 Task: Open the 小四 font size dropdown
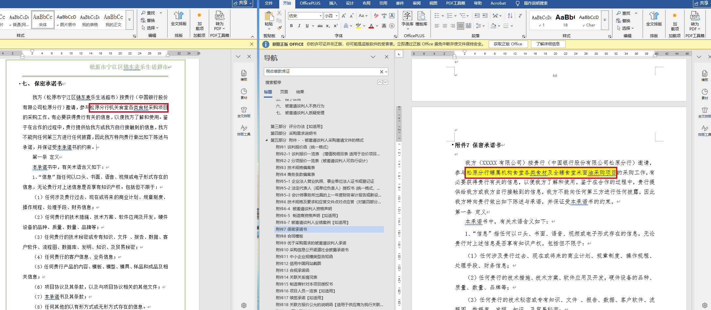point(337,16)
